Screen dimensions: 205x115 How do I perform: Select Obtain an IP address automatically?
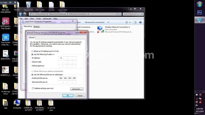(x=32, y=51)
